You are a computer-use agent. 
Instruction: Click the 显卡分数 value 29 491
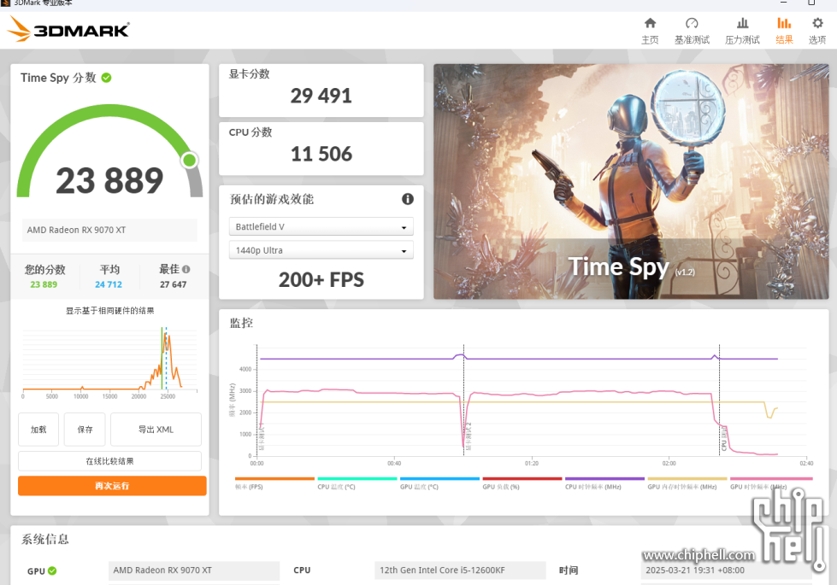tap(321, 96)
